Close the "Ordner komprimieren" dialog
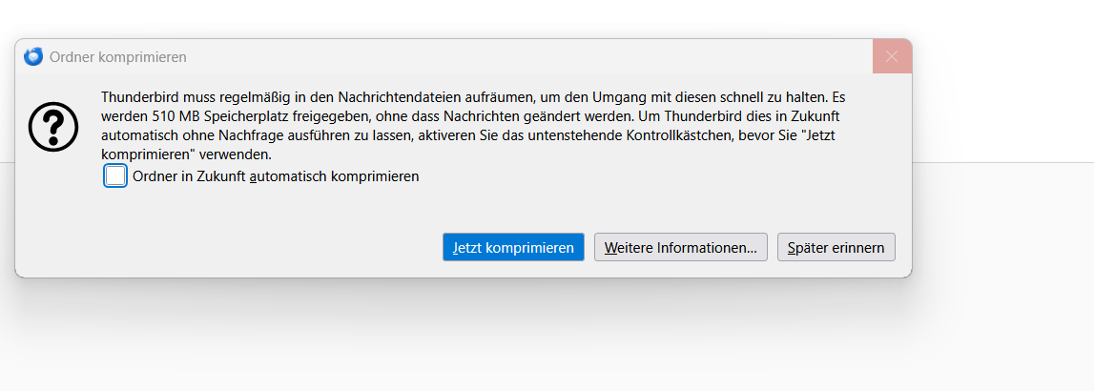This screenshot has height=391, width=1094. click(x=892, y=56)
